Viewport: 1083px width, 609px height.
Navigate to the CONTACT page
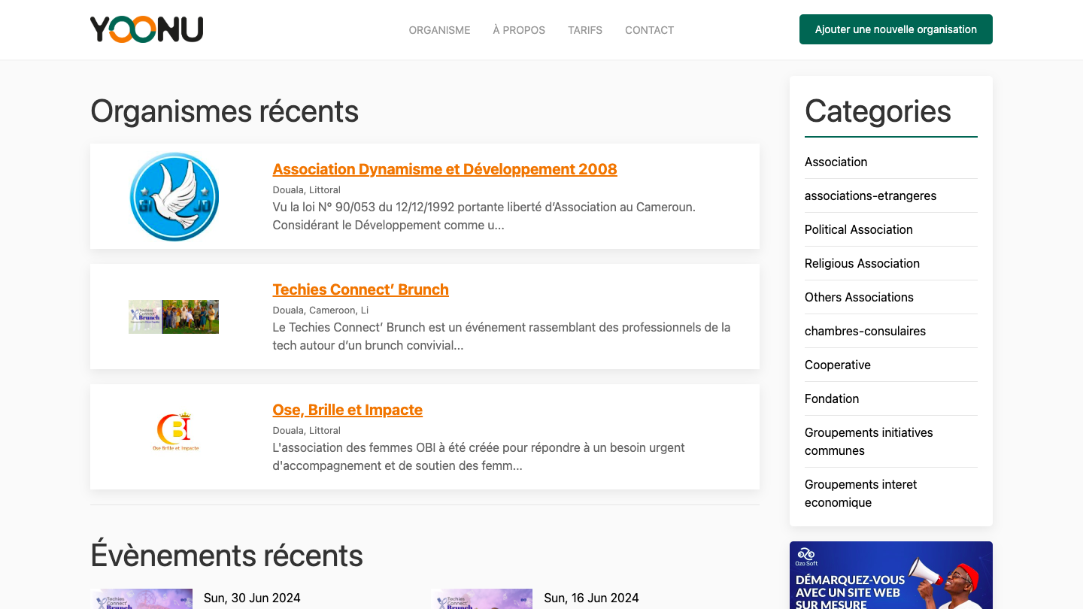click(x=649, y=30)
